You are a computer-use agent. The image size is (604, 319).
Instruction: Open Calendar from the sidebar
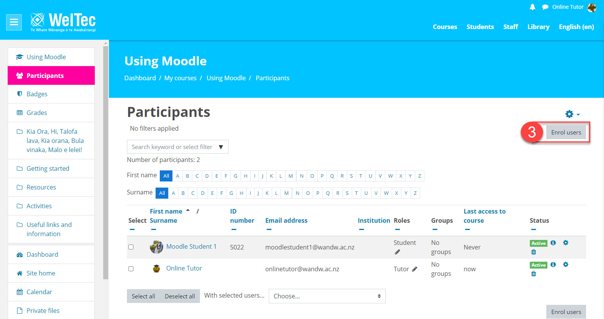coord(51,292)
